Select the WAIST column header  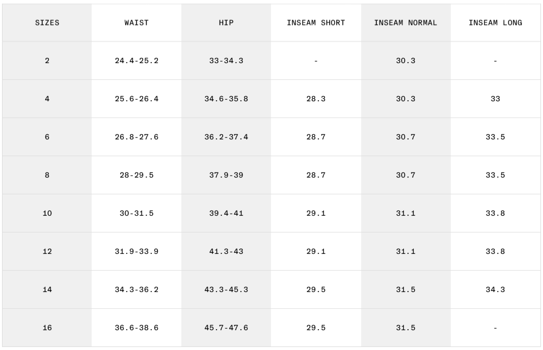point(137,23)
